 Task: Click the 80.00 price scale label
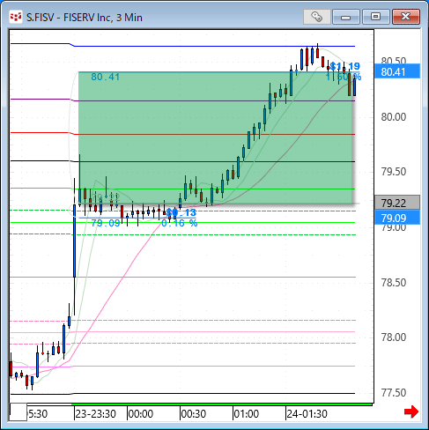point(394,117)
